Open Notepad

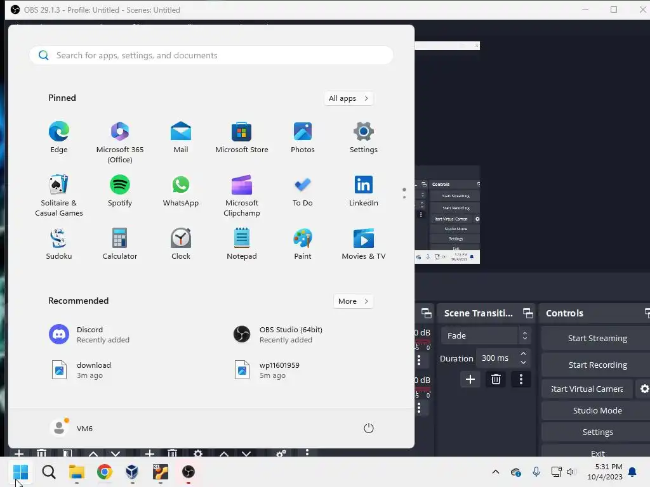tap(242, 244)
